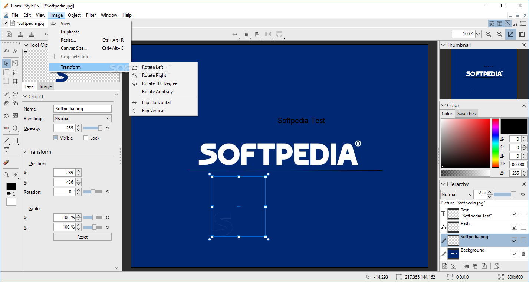Select the gradient pattern tool
Viewport: 529px width, 282px height.
(x=15, y=115)
